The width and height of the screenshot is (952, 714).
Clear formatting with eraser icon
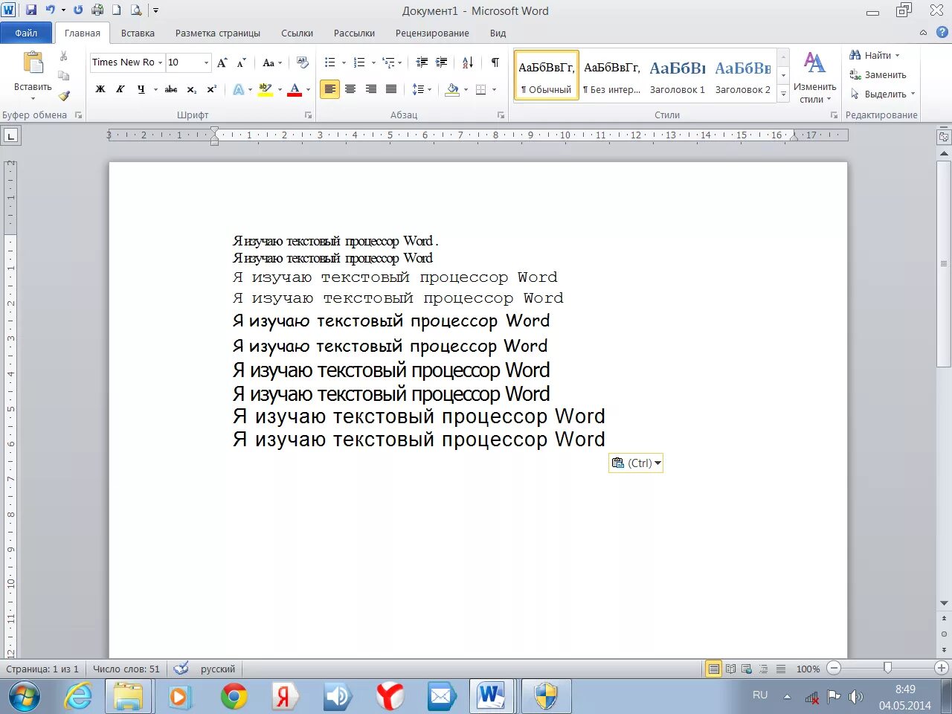[x=302, y=62]
